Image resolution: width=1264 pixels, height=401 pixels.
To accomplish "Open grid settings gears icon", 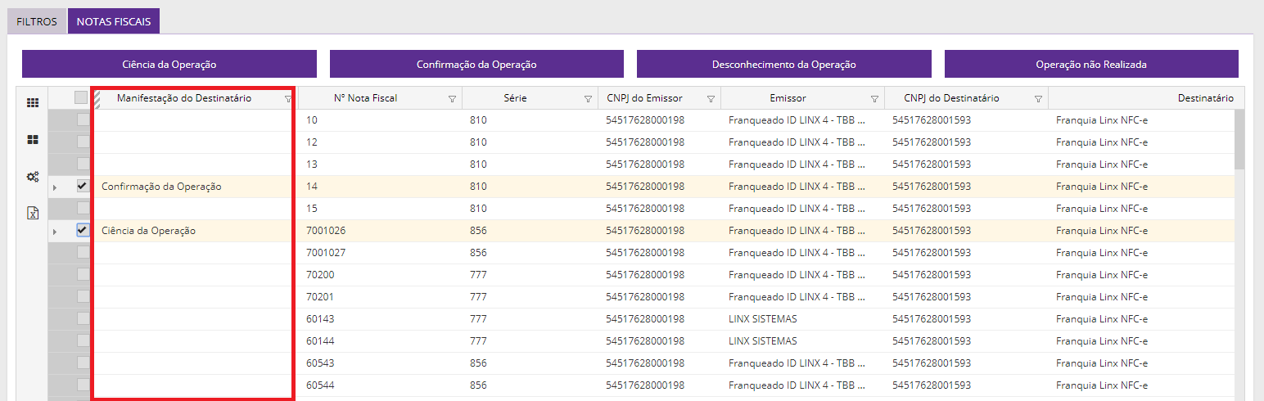I will click(x=33, y=177).
